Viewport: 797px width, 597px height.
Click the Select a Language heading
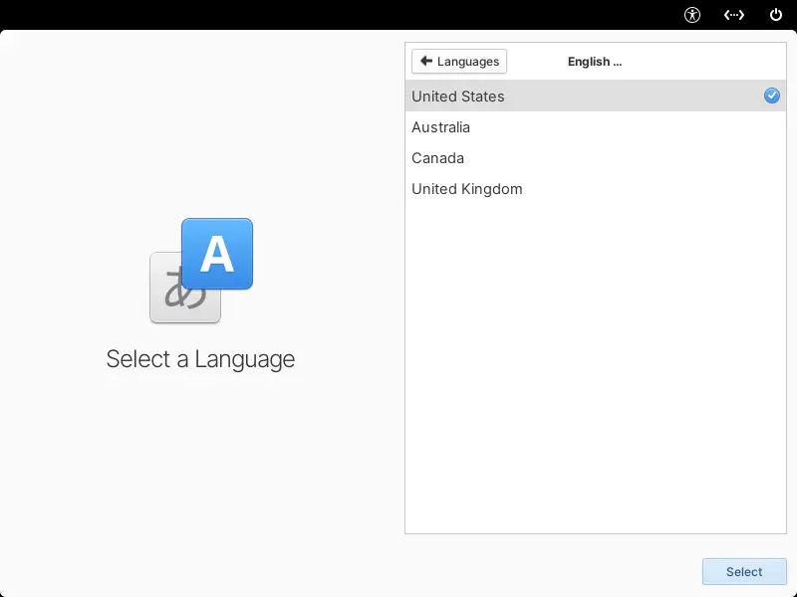200,359
